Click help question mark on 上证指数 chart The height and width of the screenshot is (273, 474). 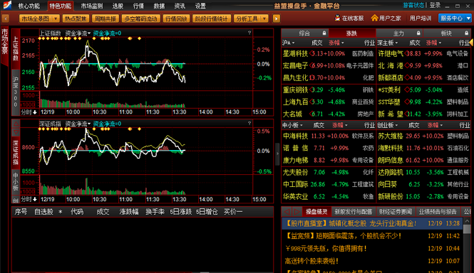pos(249,33)
